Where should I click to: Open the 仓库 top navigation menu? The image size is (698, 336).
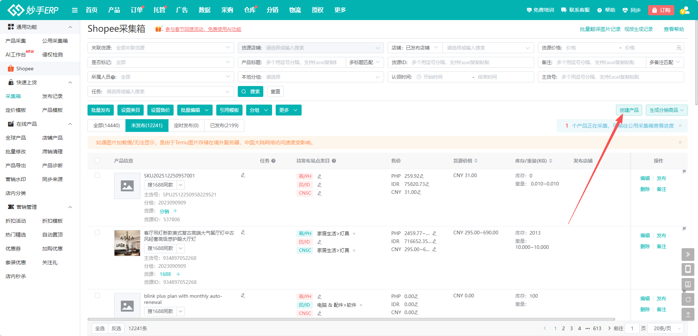point(249,10)
